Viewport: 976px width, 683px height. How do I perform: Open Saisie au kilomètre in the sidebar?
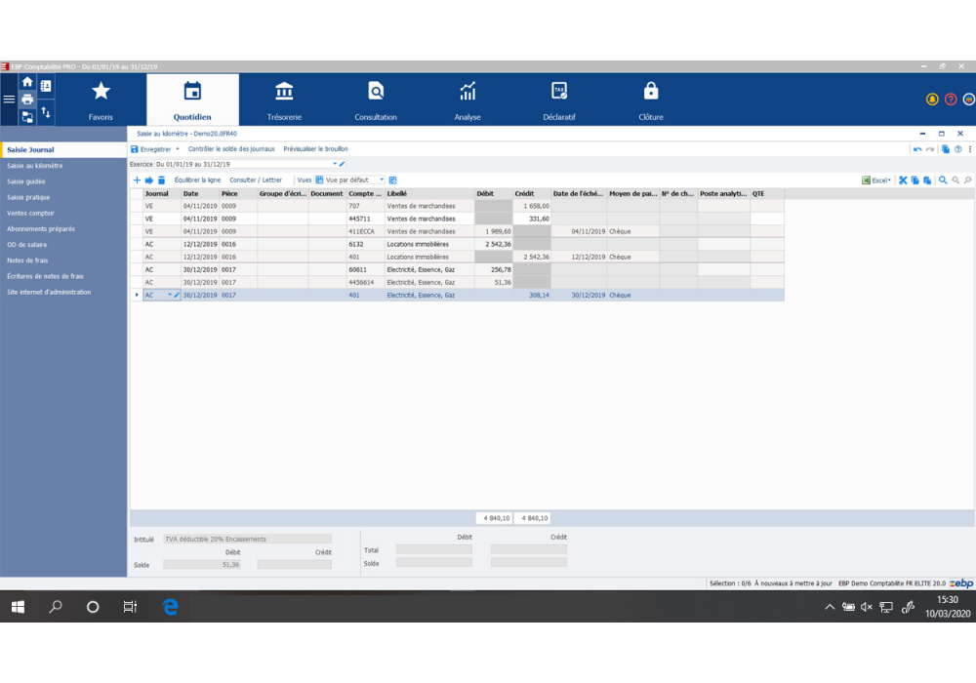point(34,166)
